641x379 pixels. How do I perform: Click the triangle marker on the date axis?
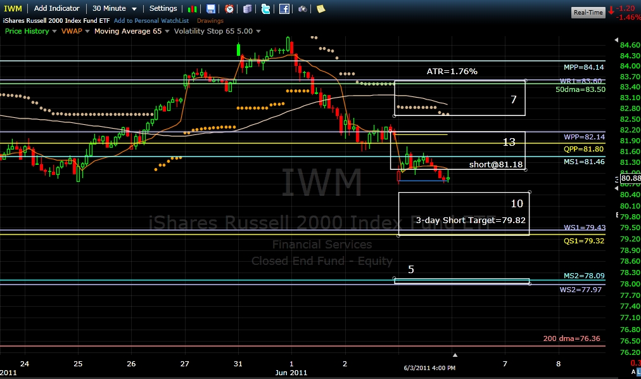[x=455, y=355]
